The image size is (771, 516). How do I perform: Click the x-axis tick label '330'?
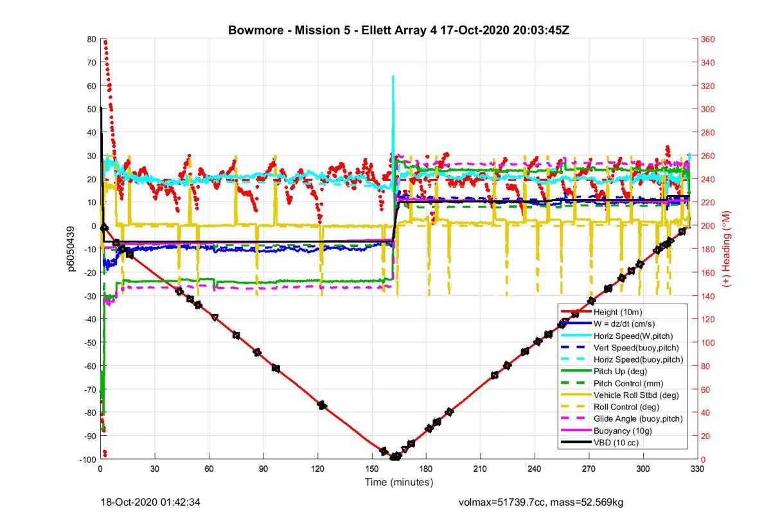(697, 469)
